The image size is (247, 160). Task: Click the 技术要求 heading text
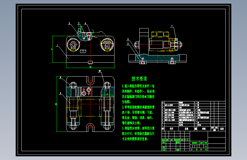139,79
